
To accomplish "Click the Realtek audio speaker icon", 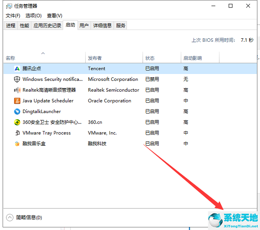I will tap(17, 90).
